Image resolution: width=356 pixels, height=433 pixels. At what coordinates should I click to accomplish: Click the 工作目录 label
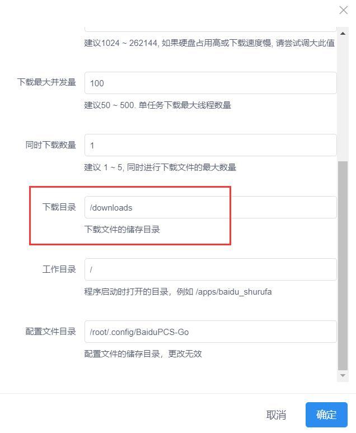(x=59, y=269)
